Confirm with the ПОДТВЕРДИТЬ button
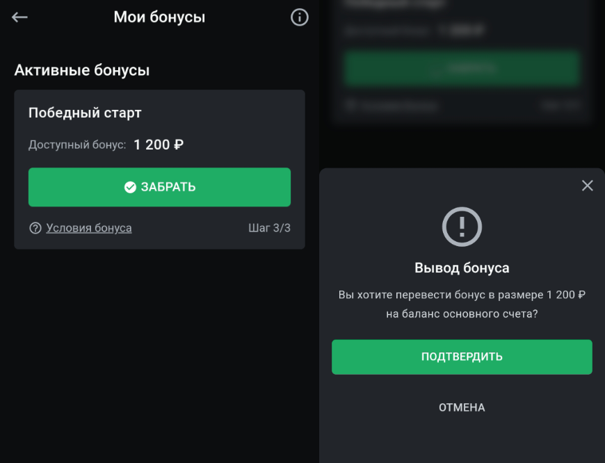 [462, 357]
